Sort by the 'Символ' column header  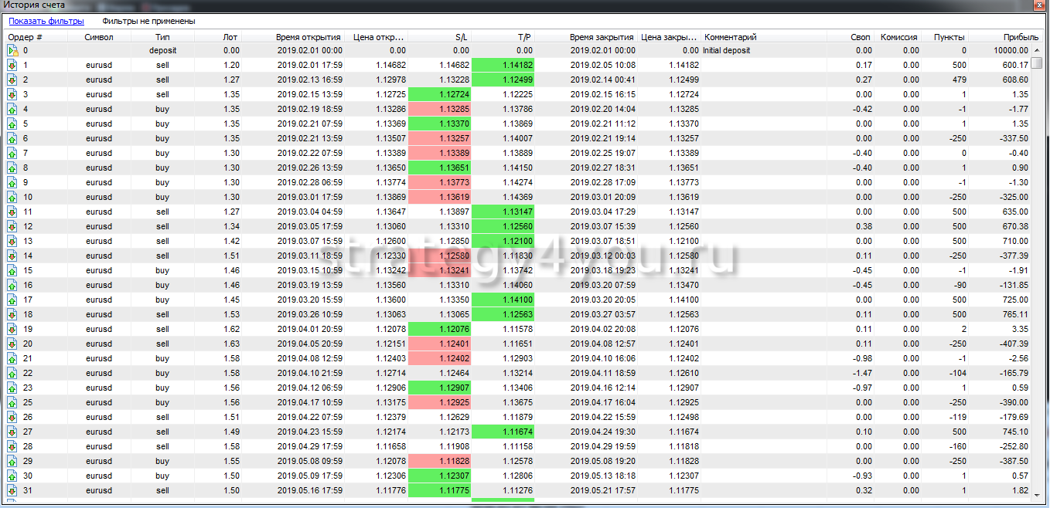pyautogui.click(x=99, y=37)
